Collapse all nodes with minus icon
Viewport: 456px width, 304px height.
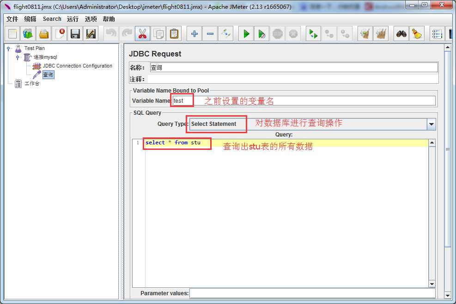(x=210, y=34)
